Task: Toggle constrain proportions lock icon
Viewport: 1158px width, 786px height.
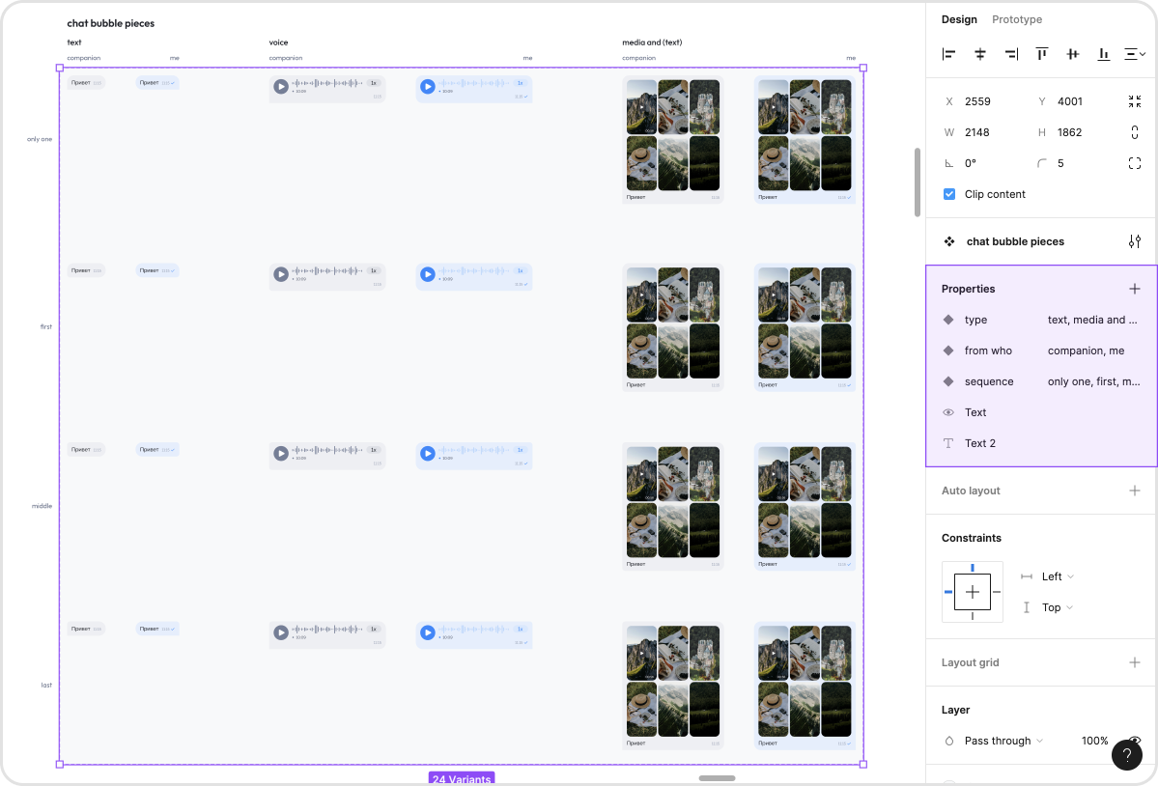Action: coord(1135,132)
